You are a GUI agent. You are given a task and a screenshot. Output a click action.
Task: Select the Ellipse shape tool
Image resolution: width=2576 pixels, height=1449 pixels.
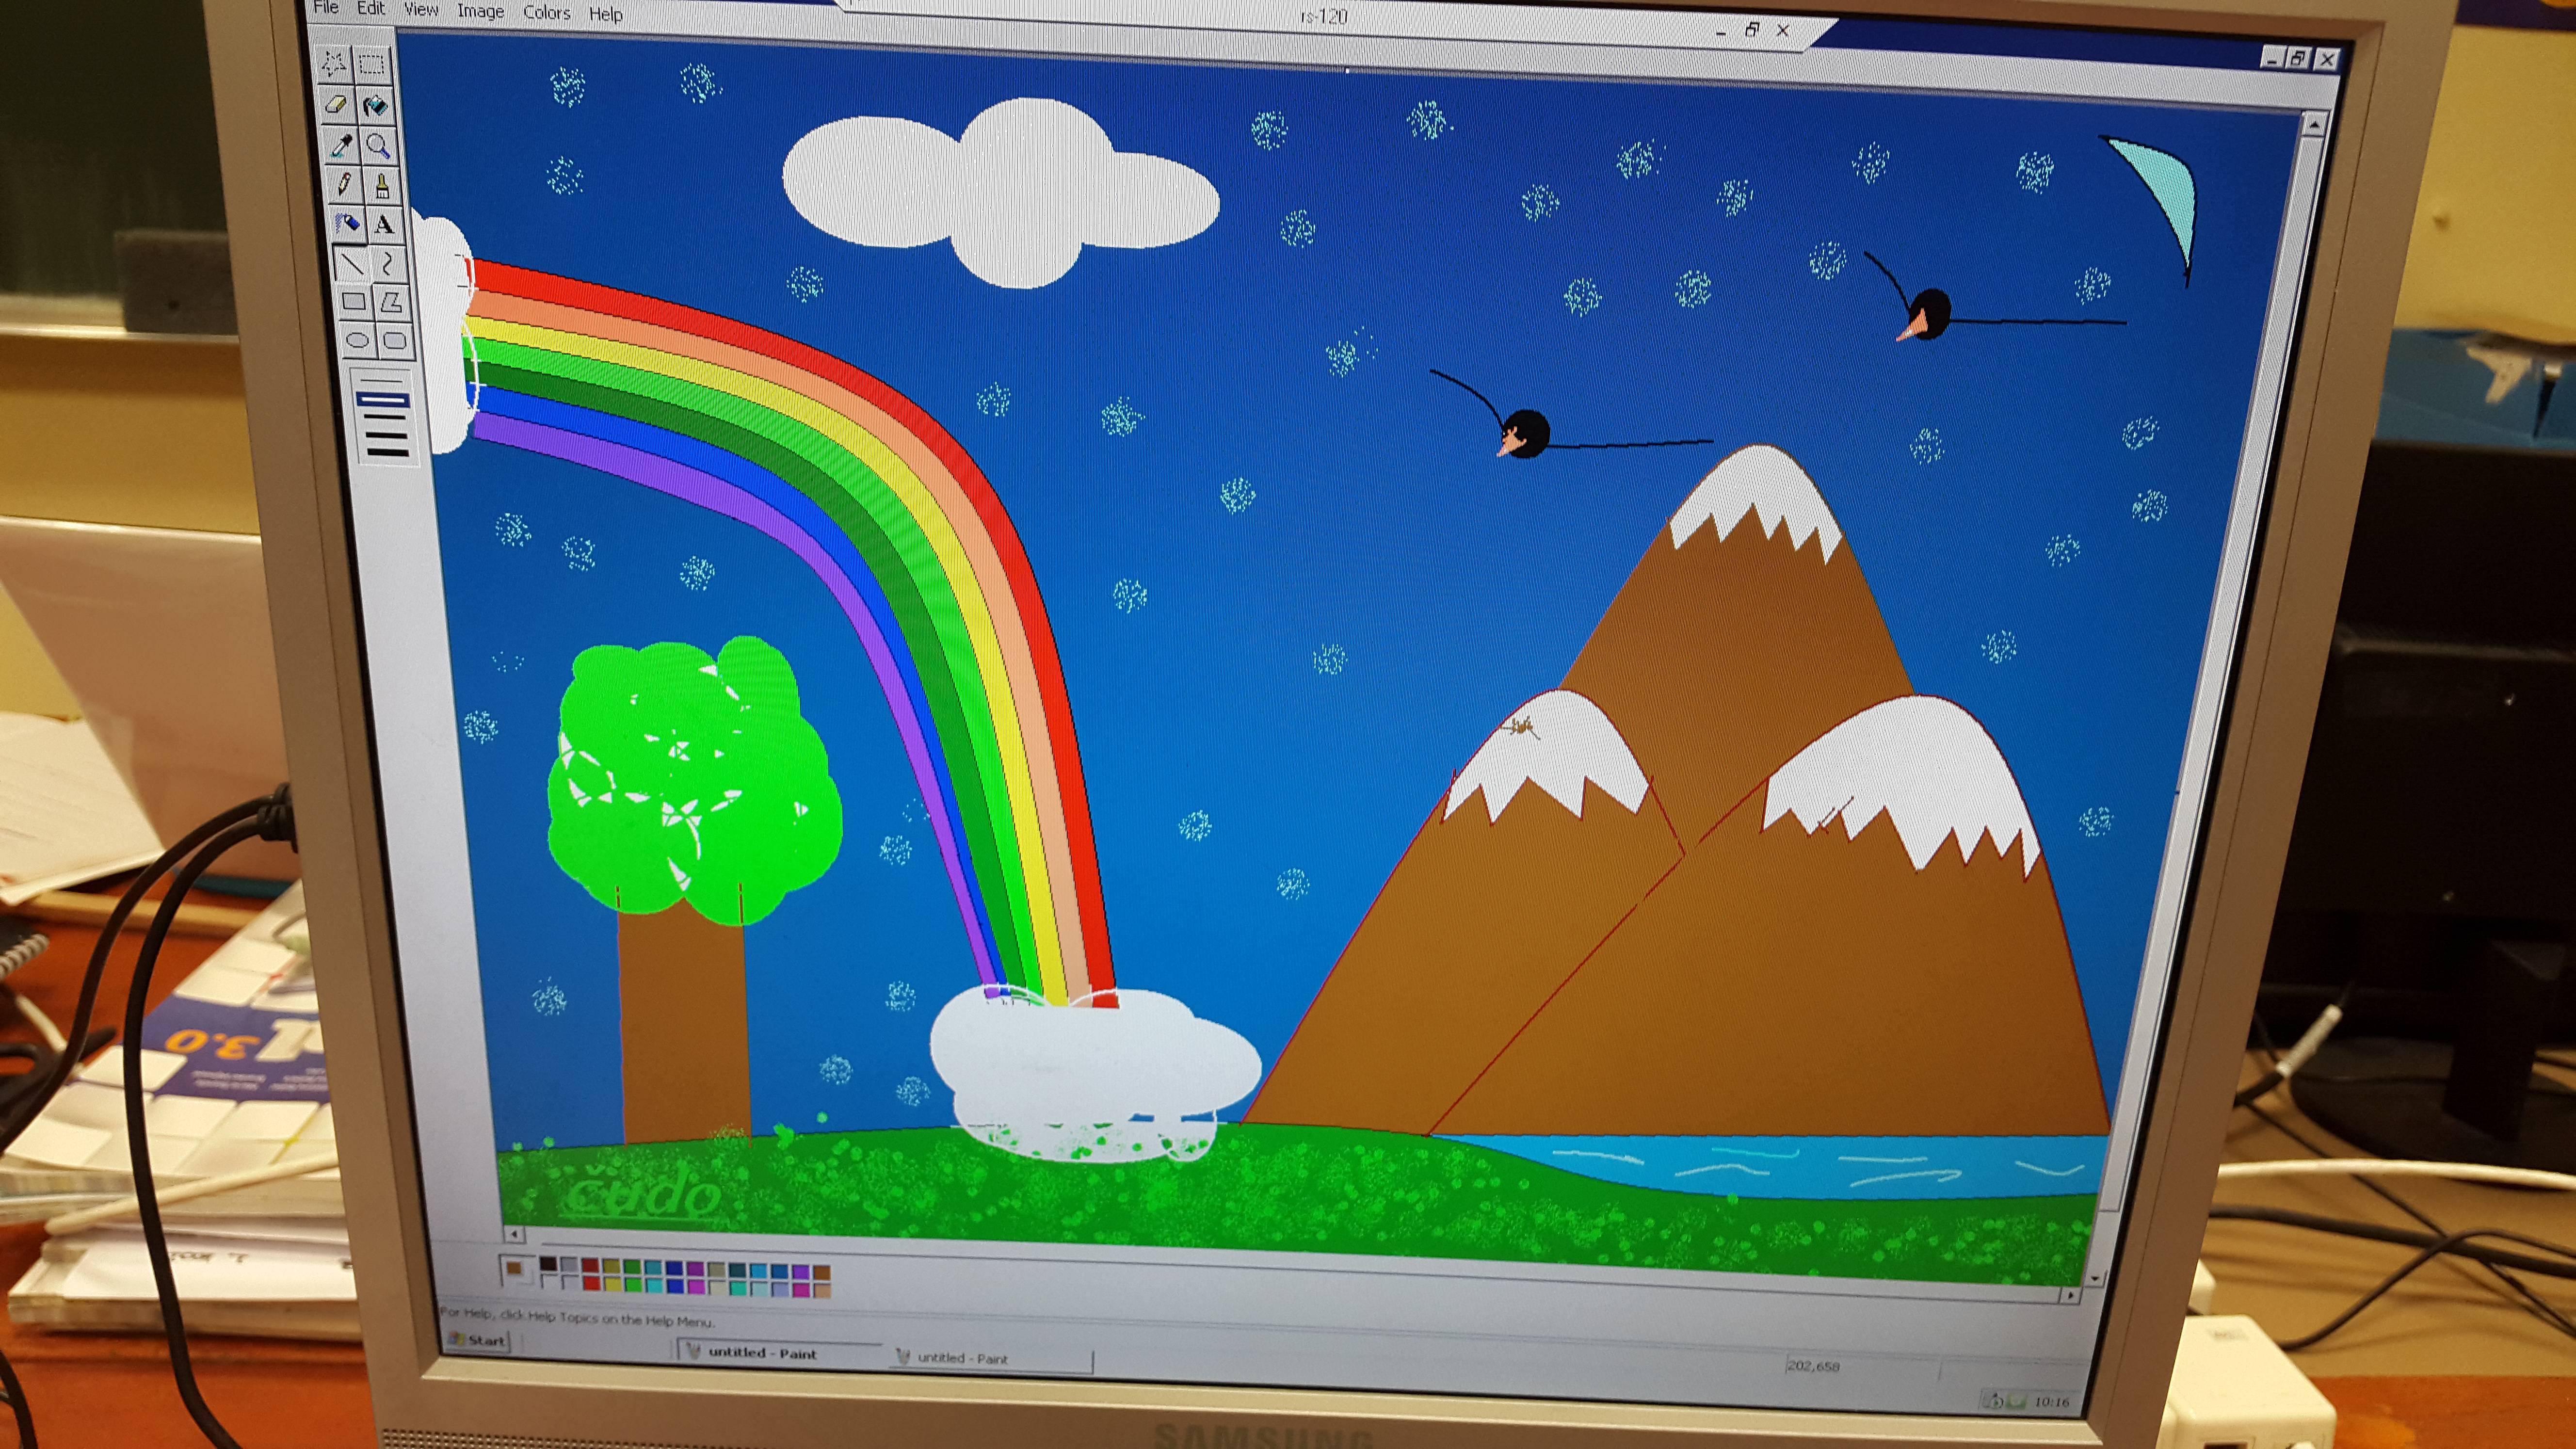click(x=358, y=341)
